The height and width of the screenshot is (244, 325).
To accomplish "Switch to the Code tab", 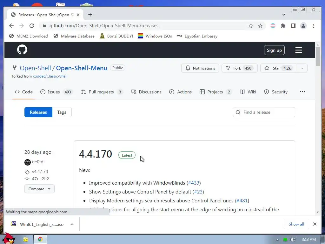I will click(23, 92).
